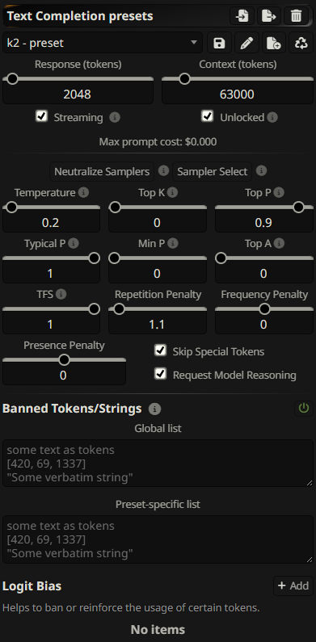Delete the preset with trash icon

[x=297, y=16]
